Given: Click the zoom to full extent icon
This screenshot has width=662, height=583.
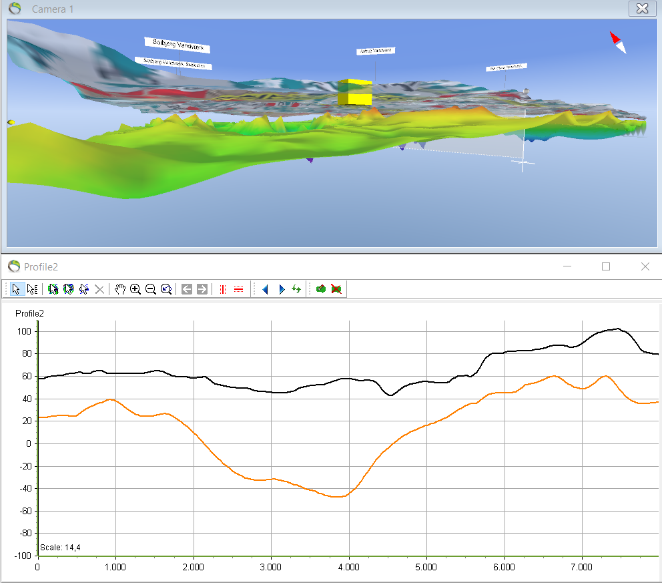Looking at the screenshot, I should tap(166, 288).
